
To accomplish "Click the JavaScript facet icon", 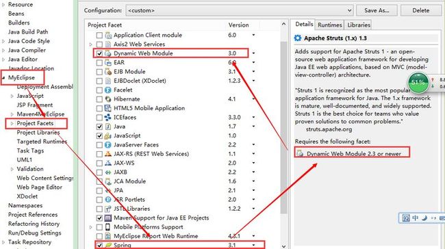I will [108, 135].
